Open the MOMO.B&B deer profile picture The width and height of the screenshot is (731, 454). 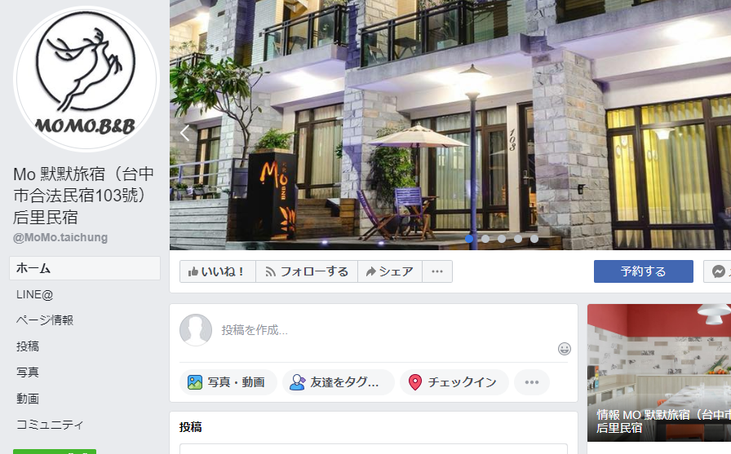tap(86, 79)
